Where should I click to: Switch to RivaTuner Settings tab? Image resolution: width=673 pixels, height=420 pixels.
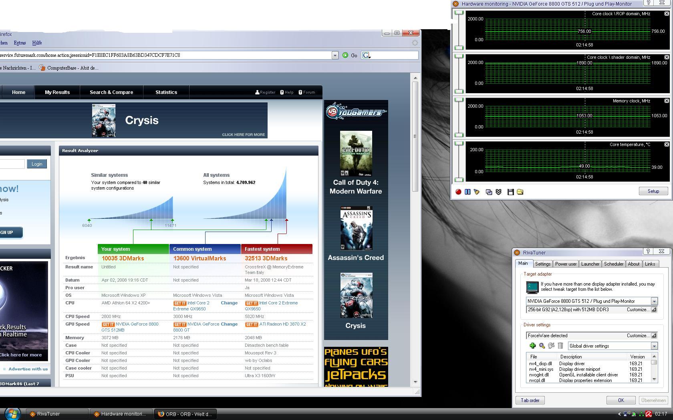pos(543,264)
